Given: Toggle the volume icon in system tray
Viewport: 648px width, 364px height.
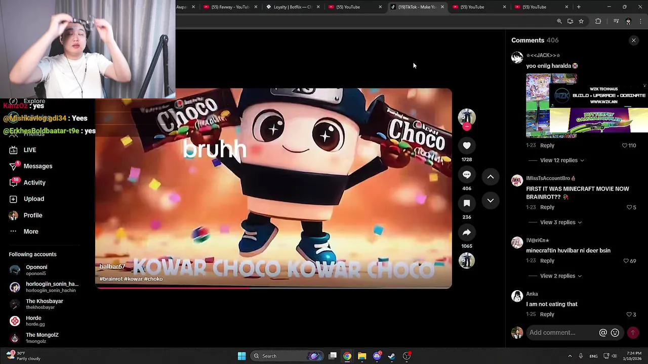Looking at the screenshot, I should point(615,356).
